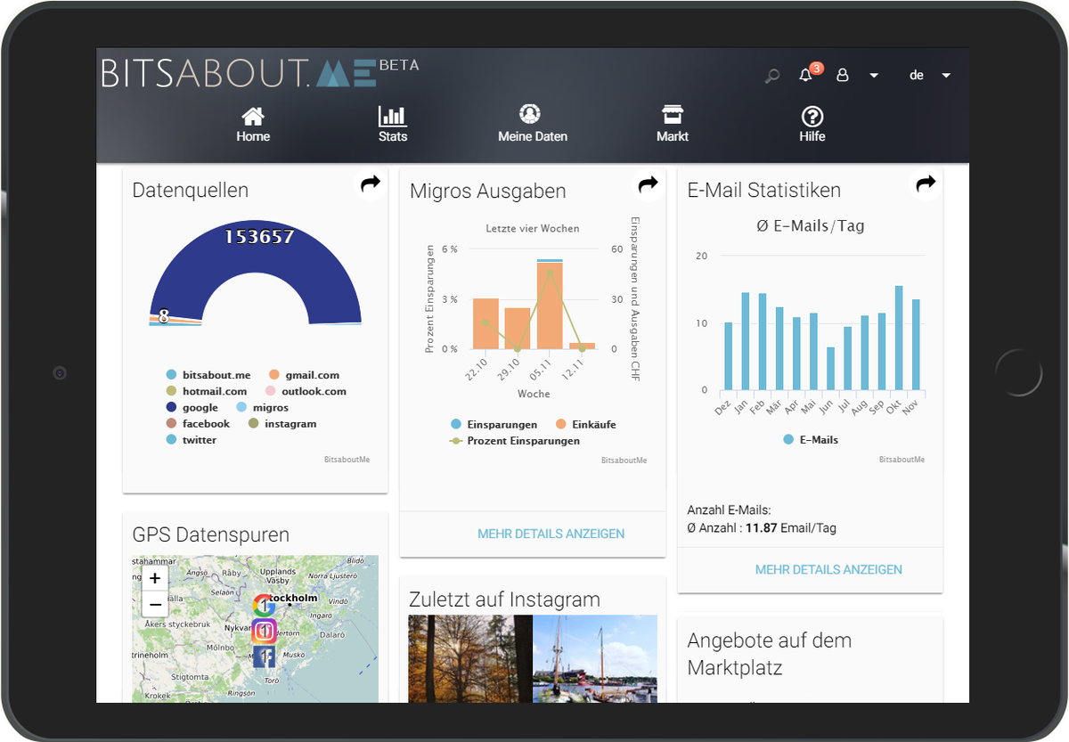Open the user account icon
This screenshot has width=1069, height=742.
click(x=843, y=76)
